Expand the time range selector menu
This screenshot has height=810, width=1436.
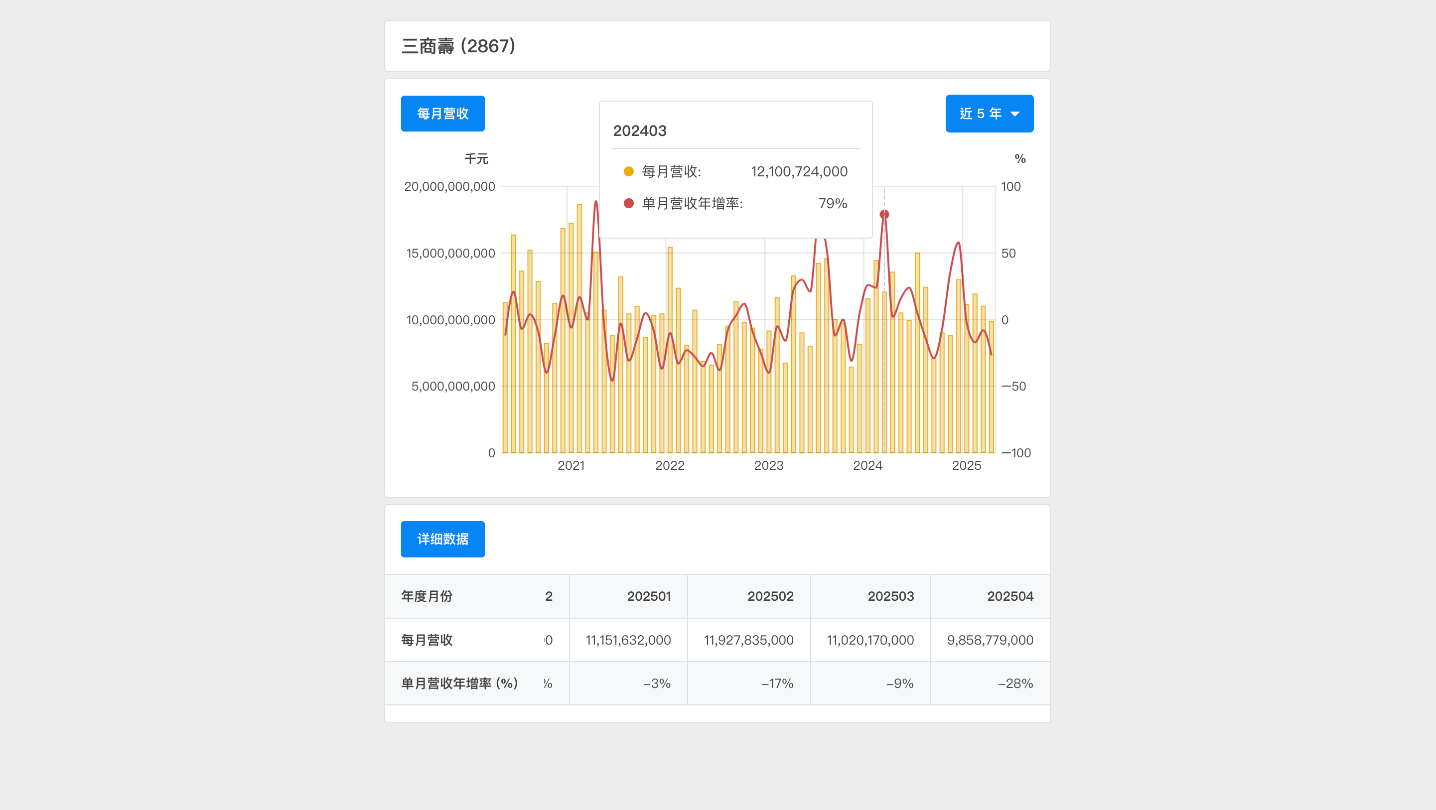(990, 113)
